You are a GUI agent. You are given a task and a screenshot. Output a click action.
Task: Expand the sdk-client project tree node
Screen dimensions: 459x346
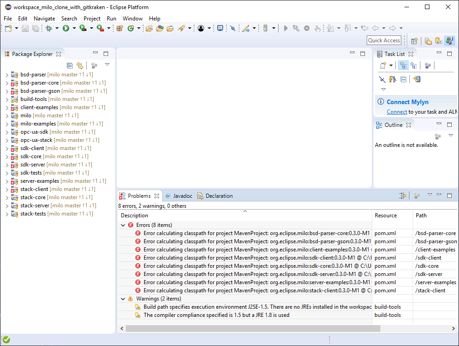pyautogui.click(x=7, y=148)
